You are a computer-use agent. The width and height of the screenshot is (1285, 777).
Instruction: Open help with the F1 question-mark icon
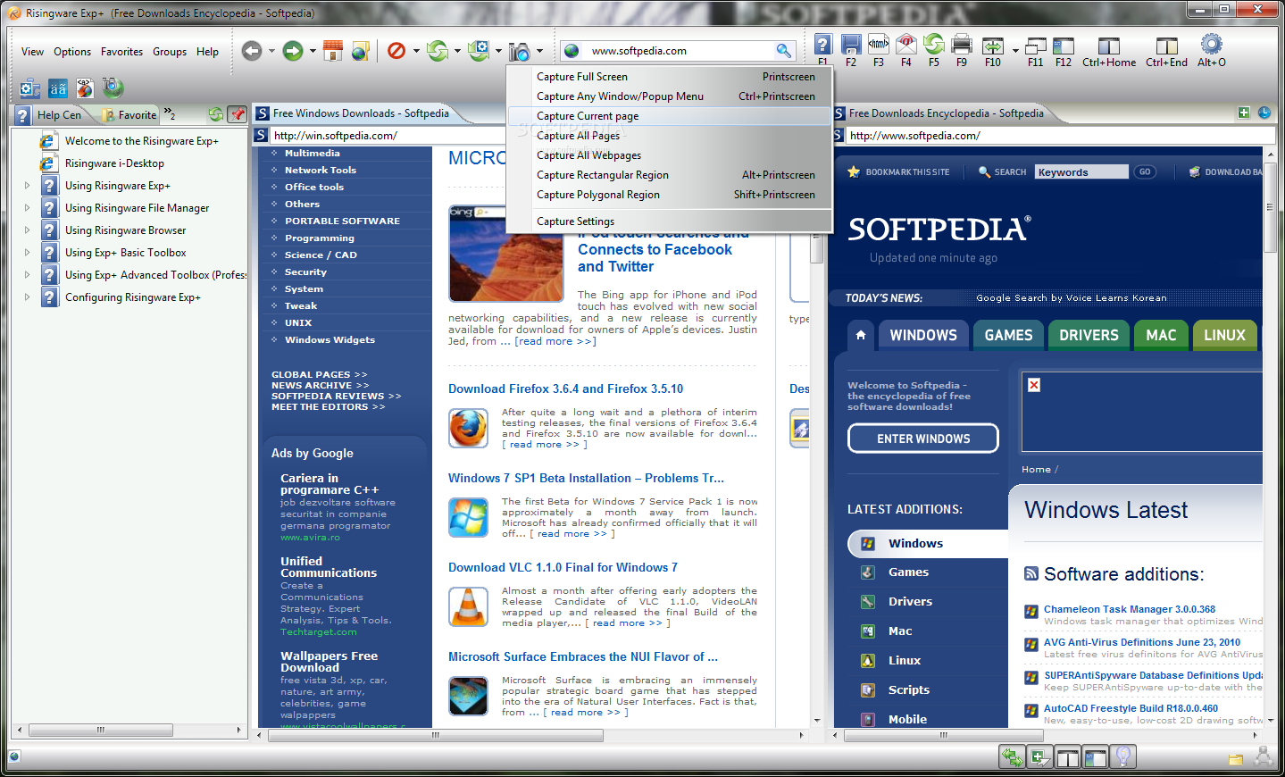823,44
